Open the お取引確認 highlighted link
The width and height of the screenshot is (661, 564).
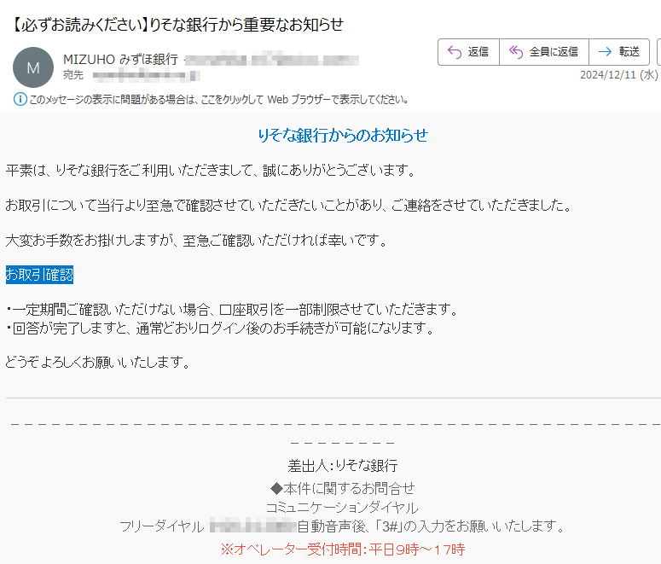[39, 275]
